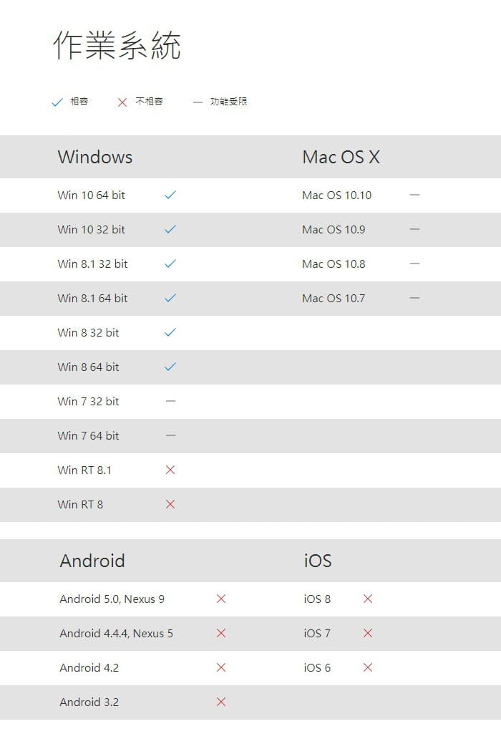Click the red X beside Android 4.2
The height and width of the screenshot is (754, 501).
221,667
